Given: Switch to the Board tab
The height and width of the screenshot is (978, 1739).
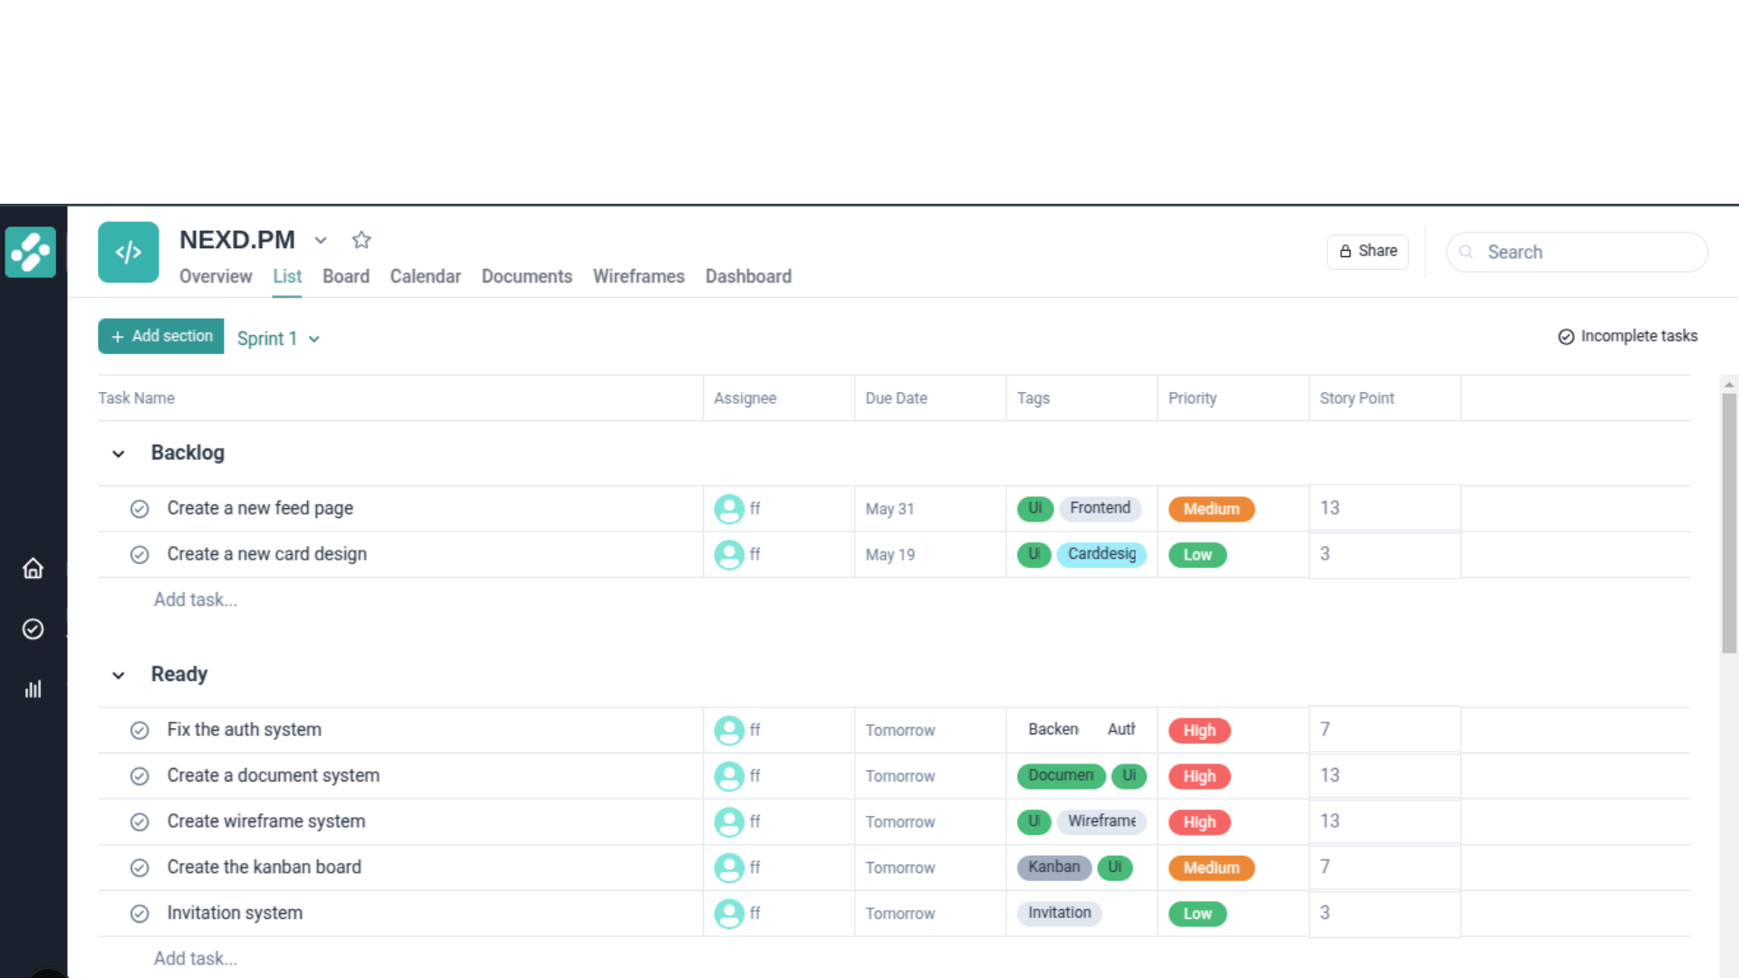Looking at the screenshot, I should coord(346,276).
